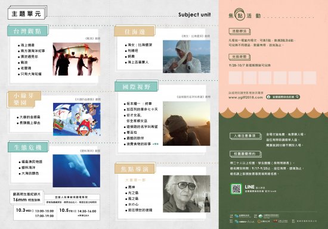Click the magnifier icon in Facebook pill
The height and width of the screenshot is (229, 328).
click(297, 97)
